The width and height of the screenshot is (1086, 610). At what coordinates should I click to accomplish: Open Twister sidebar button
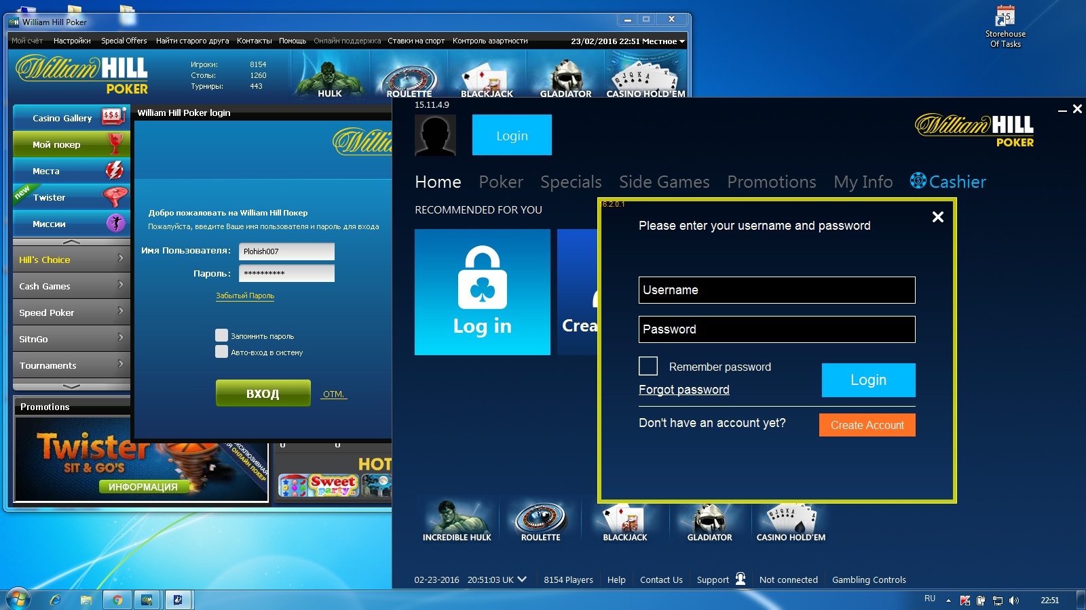pyautogui.click(x=71, y=197)
